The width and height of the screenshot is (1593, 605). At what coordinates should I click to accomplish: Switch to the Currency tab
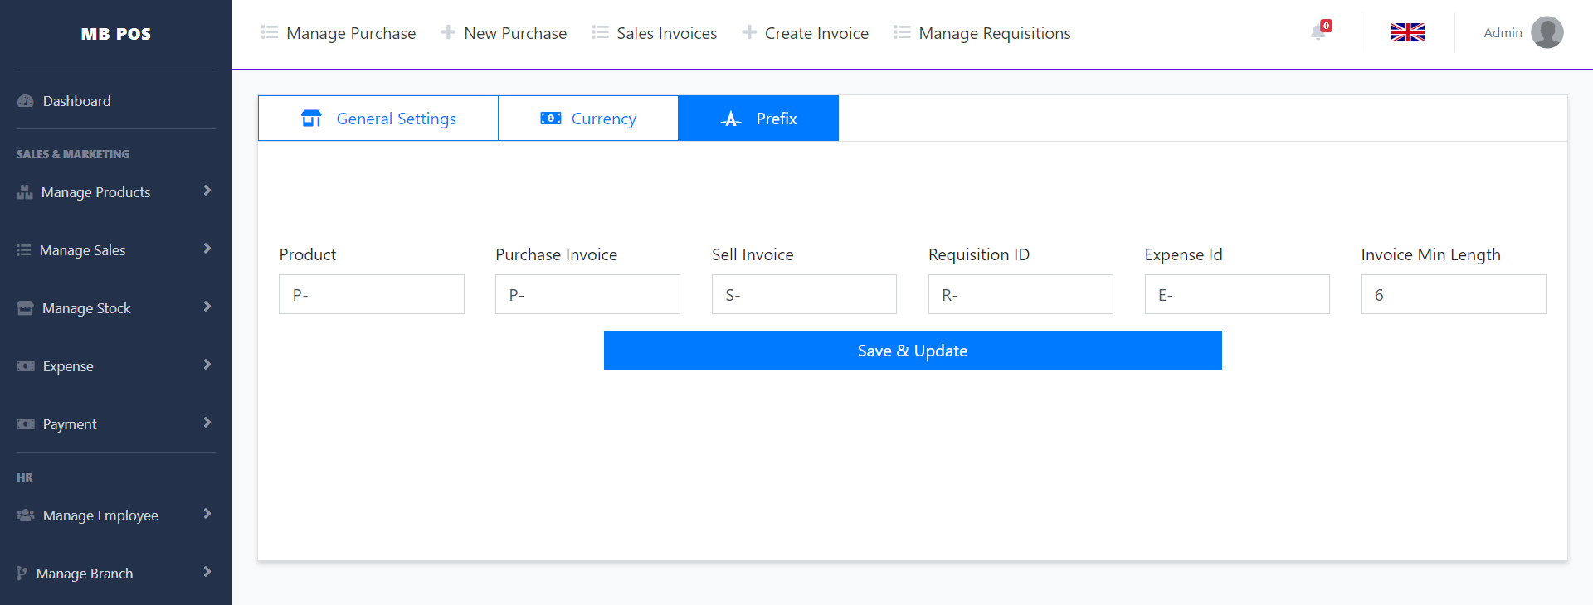(x=588, y=119)
